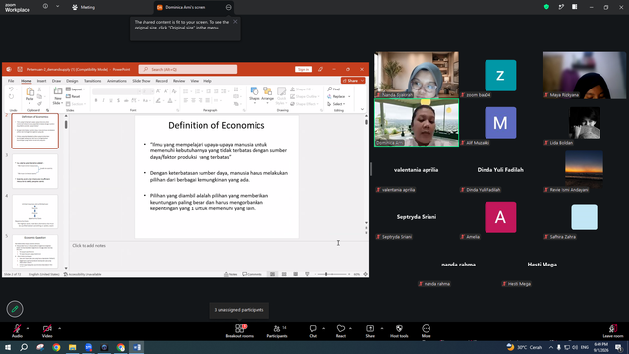Open the More options icon

(x=426, y=328)
